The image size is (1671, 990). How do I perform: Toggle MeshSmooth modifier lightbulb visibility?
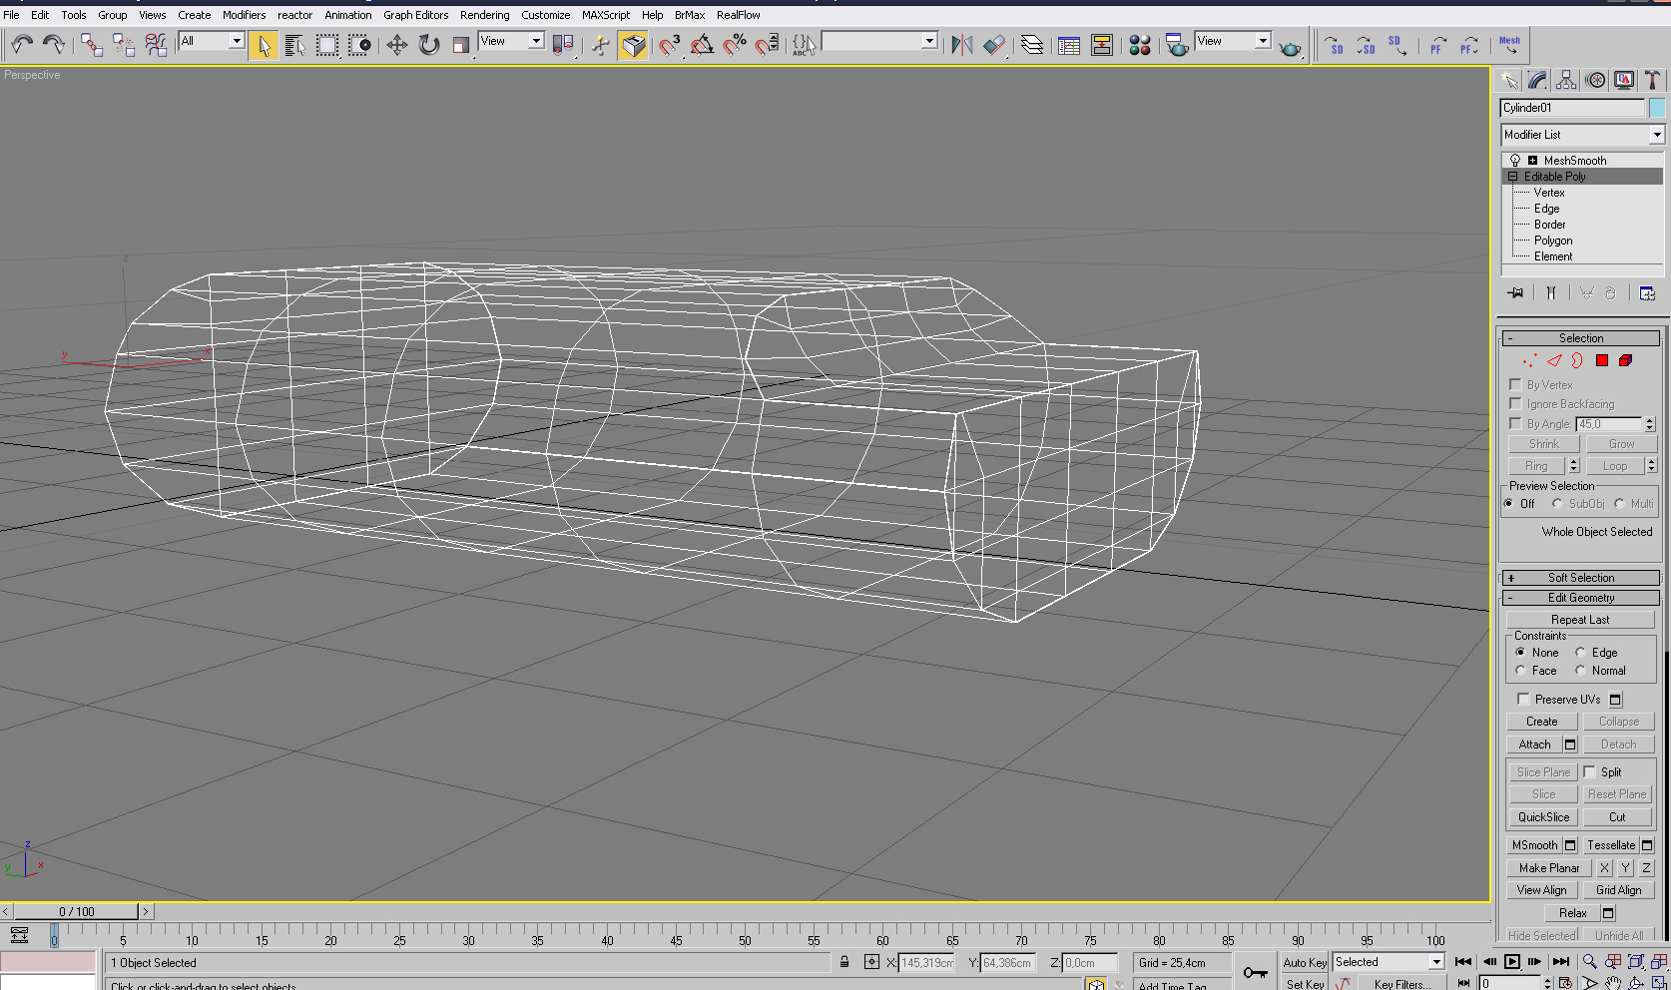pyautogui.click(x=1515, y=161)
